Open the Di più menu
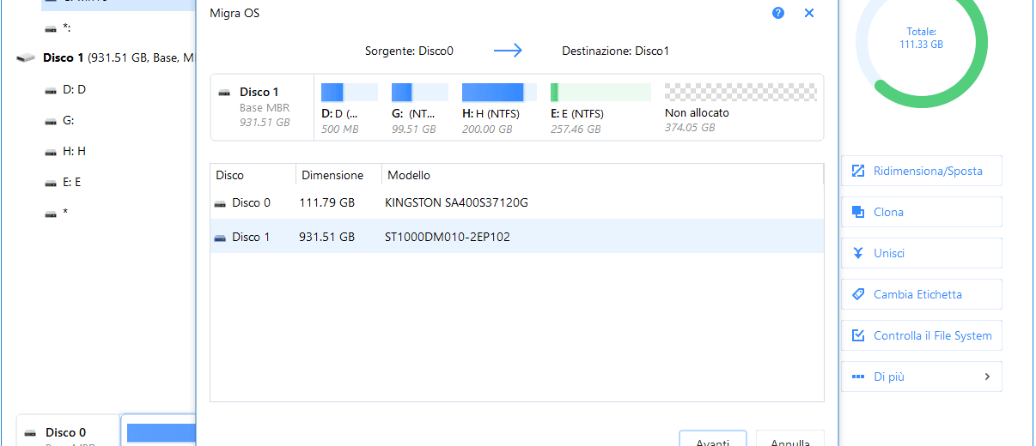 (922, 377)
